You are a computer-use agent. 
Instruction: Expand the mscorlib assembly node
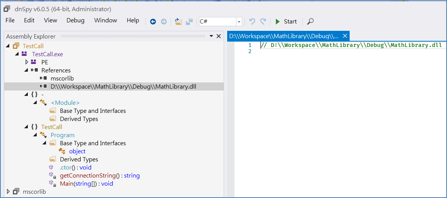coord(8,191)
